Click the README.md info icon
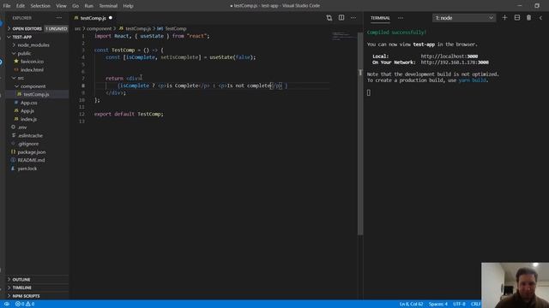 (x=13, y=160)
